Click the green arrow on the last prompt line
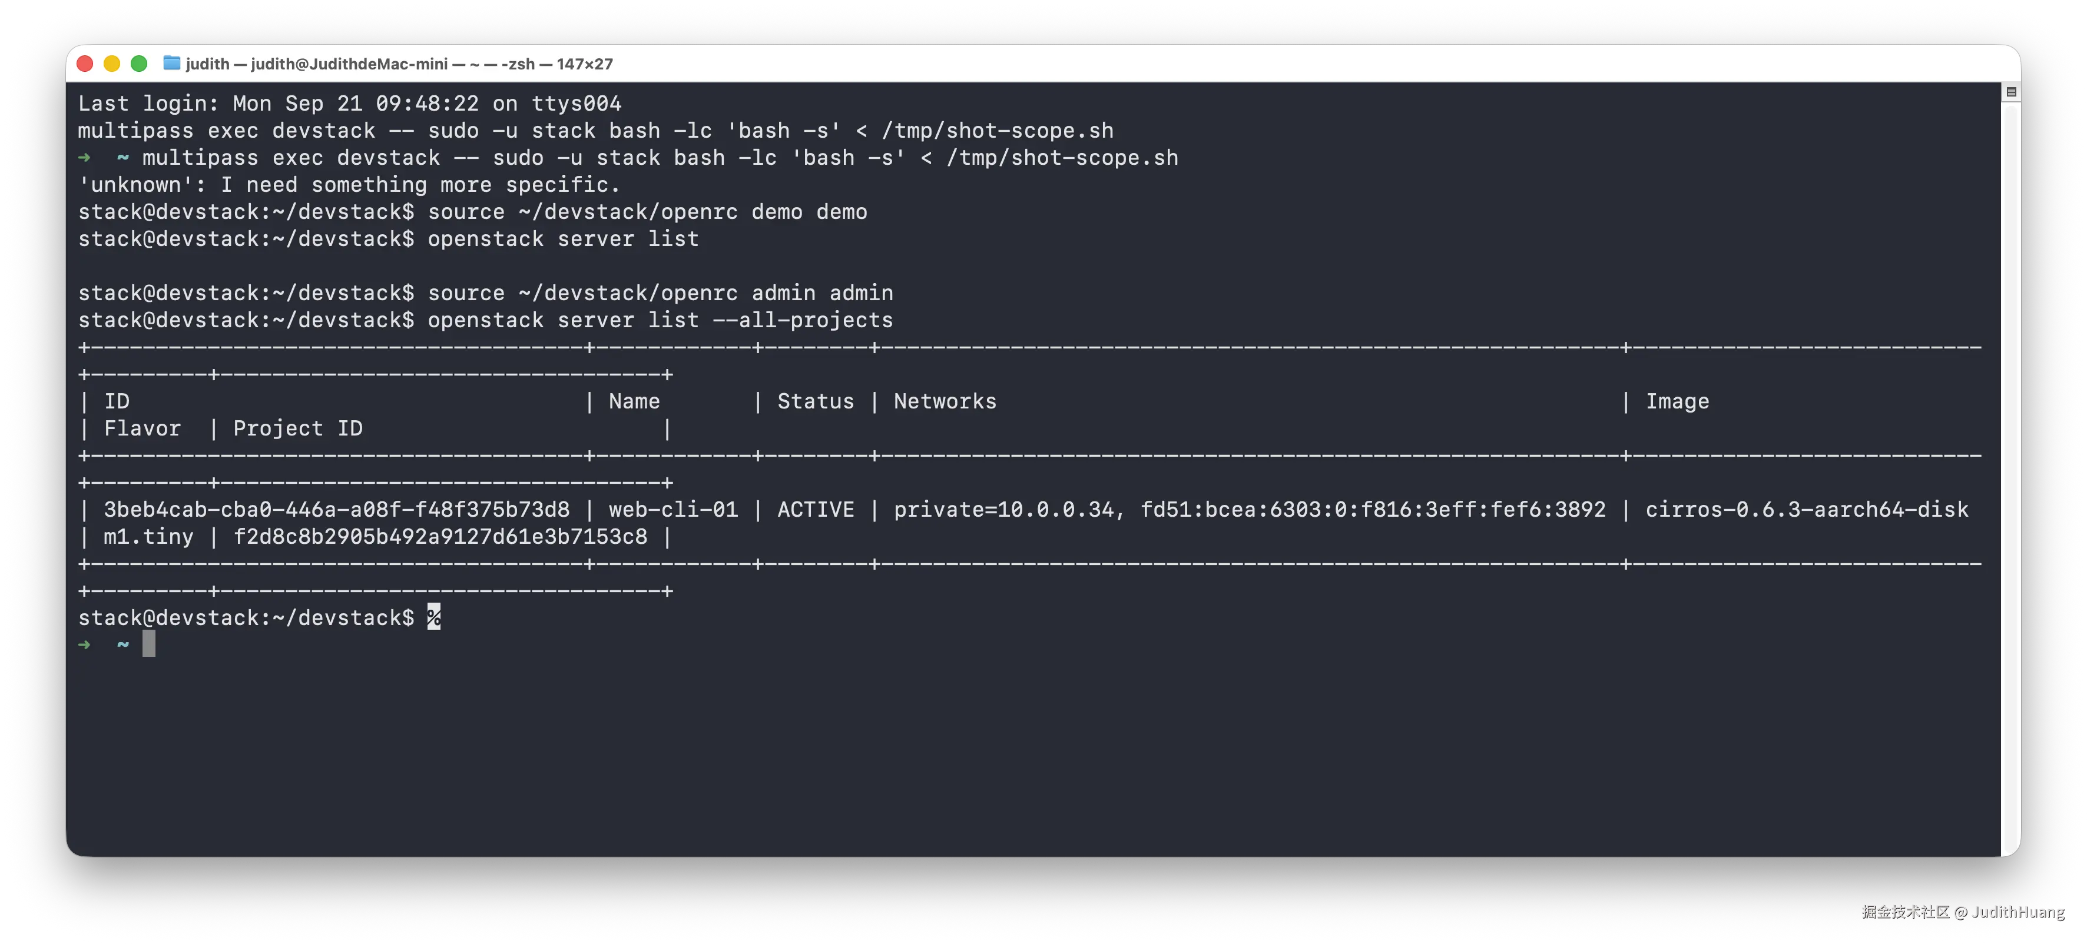Image resolution: width=2087 pixels, height=944 pixels. pos(84,645)
